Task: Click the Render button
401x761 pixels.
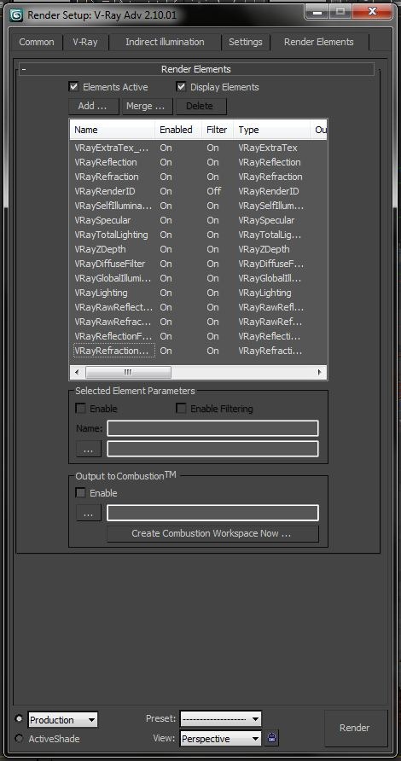Action: coord(355,728)
